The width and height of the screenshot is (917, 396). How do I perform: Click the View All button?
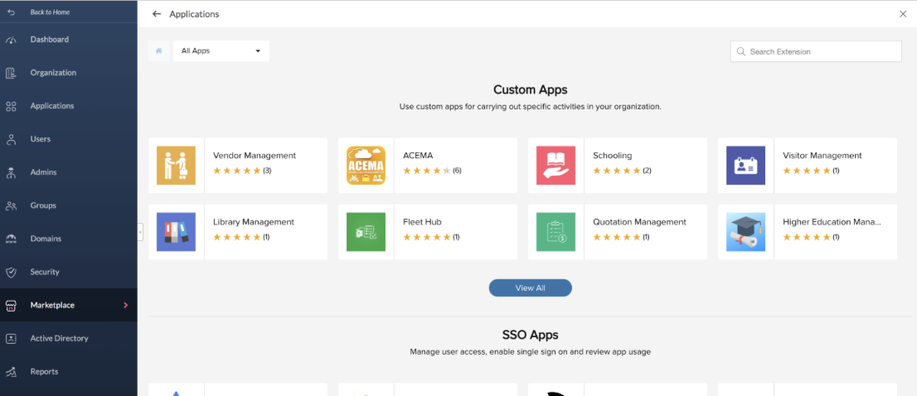point(530,288)
